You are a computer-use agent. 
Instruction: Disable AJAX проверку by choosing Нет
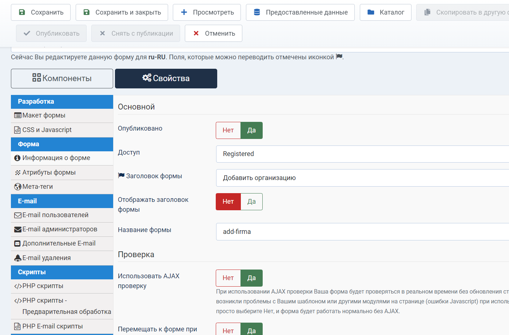pos(228,278)
